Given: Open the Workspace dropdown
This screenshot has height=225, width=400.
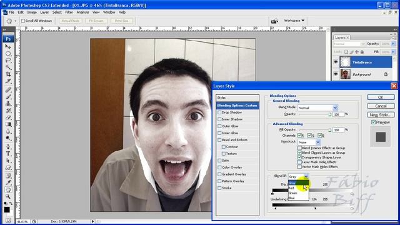Looking at the screenshot, I should 294,21.
